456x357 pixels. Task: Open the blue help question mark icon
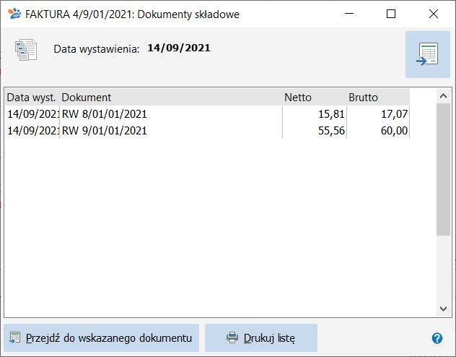pos(437,338)
